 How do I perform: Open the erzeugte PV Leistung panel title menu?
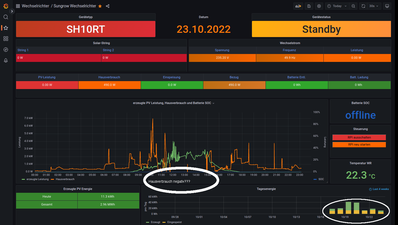(172, 103)
